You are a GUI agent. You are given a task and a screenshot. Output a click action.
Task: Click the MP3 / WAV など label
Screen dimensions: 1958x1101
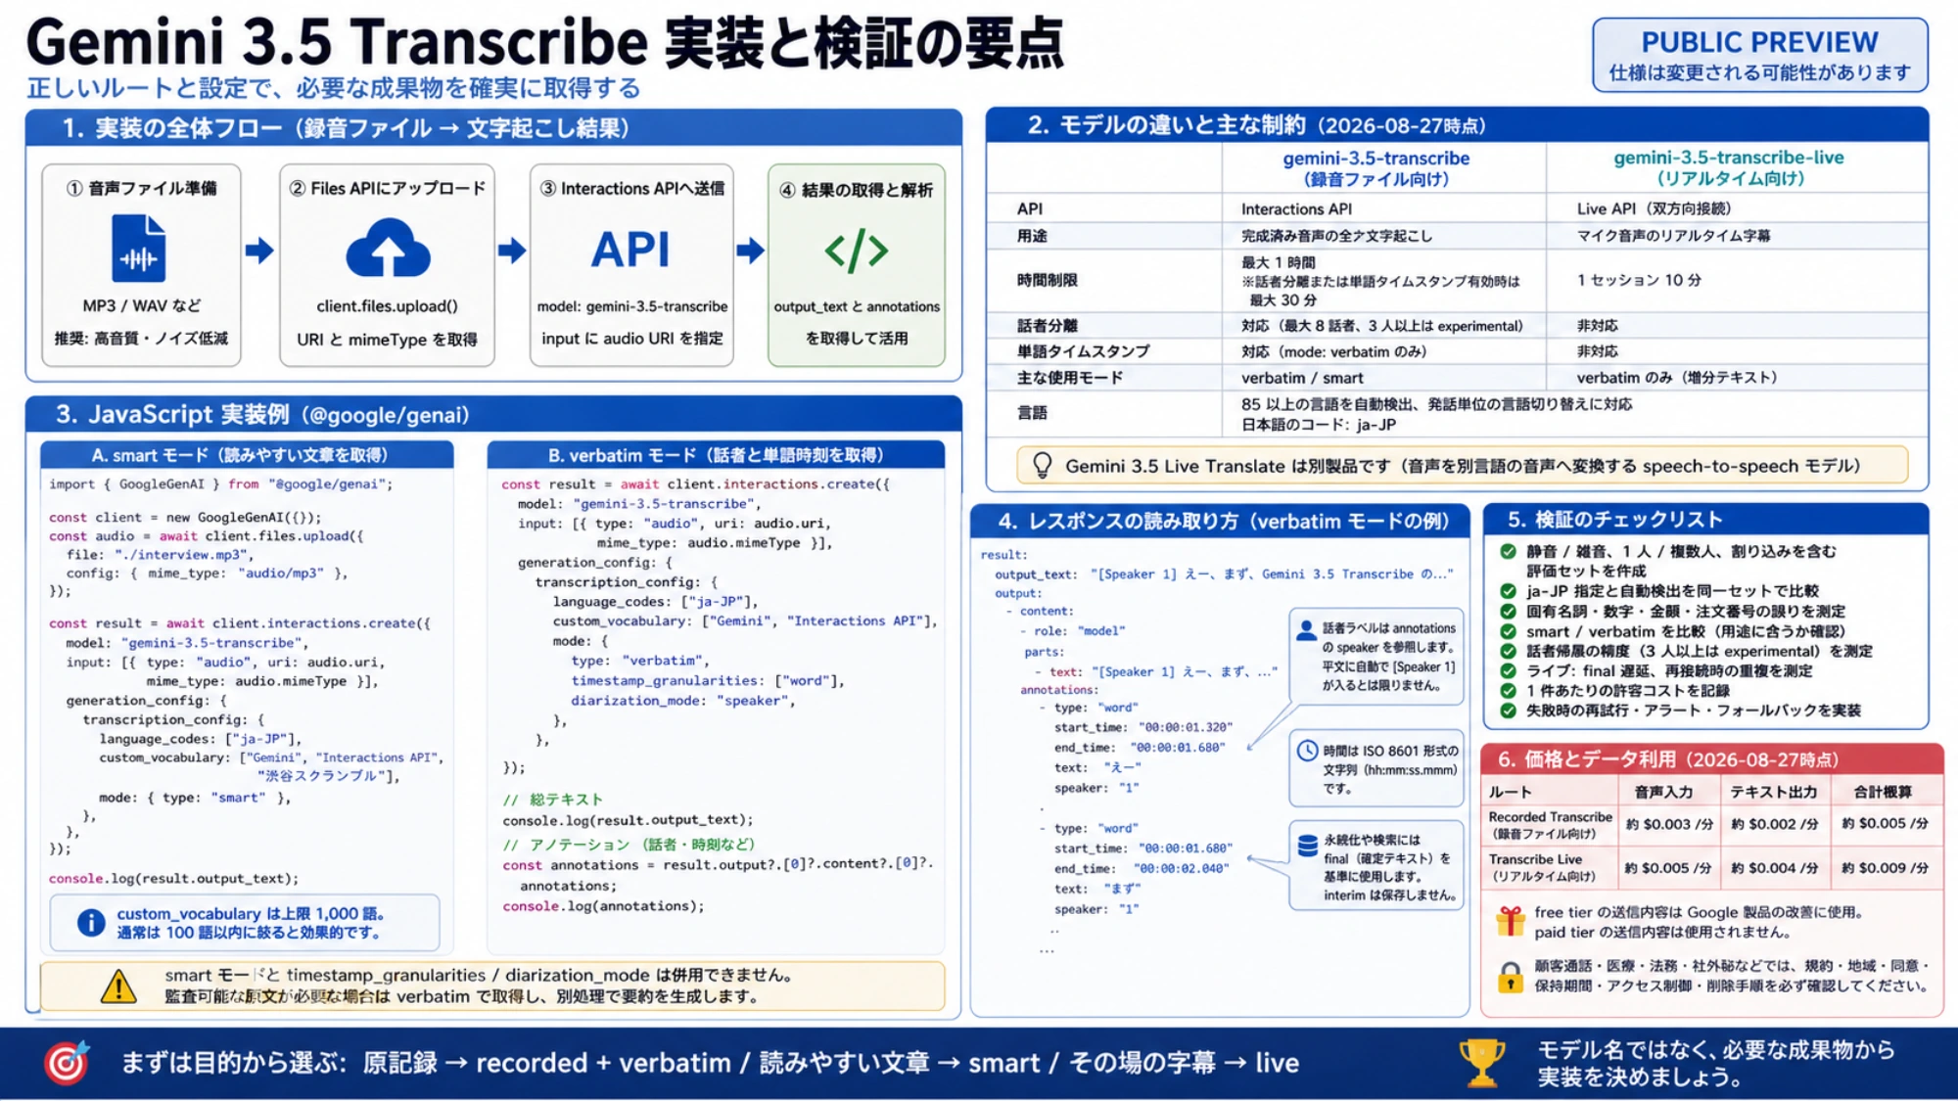142,305
